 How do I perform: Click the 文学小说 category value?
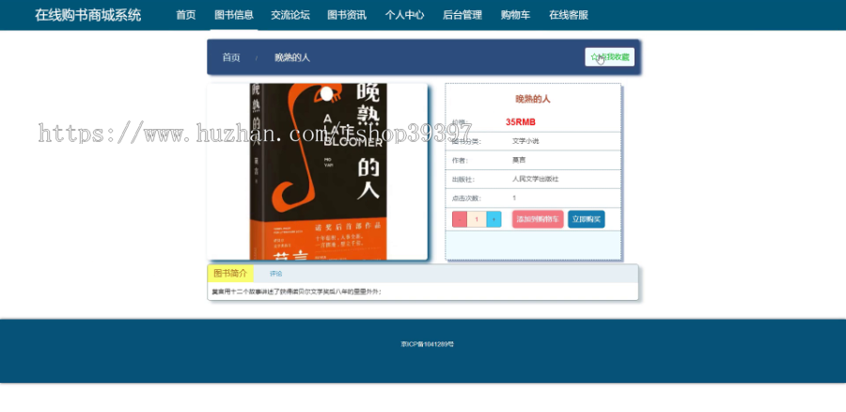tap(525, 141)
